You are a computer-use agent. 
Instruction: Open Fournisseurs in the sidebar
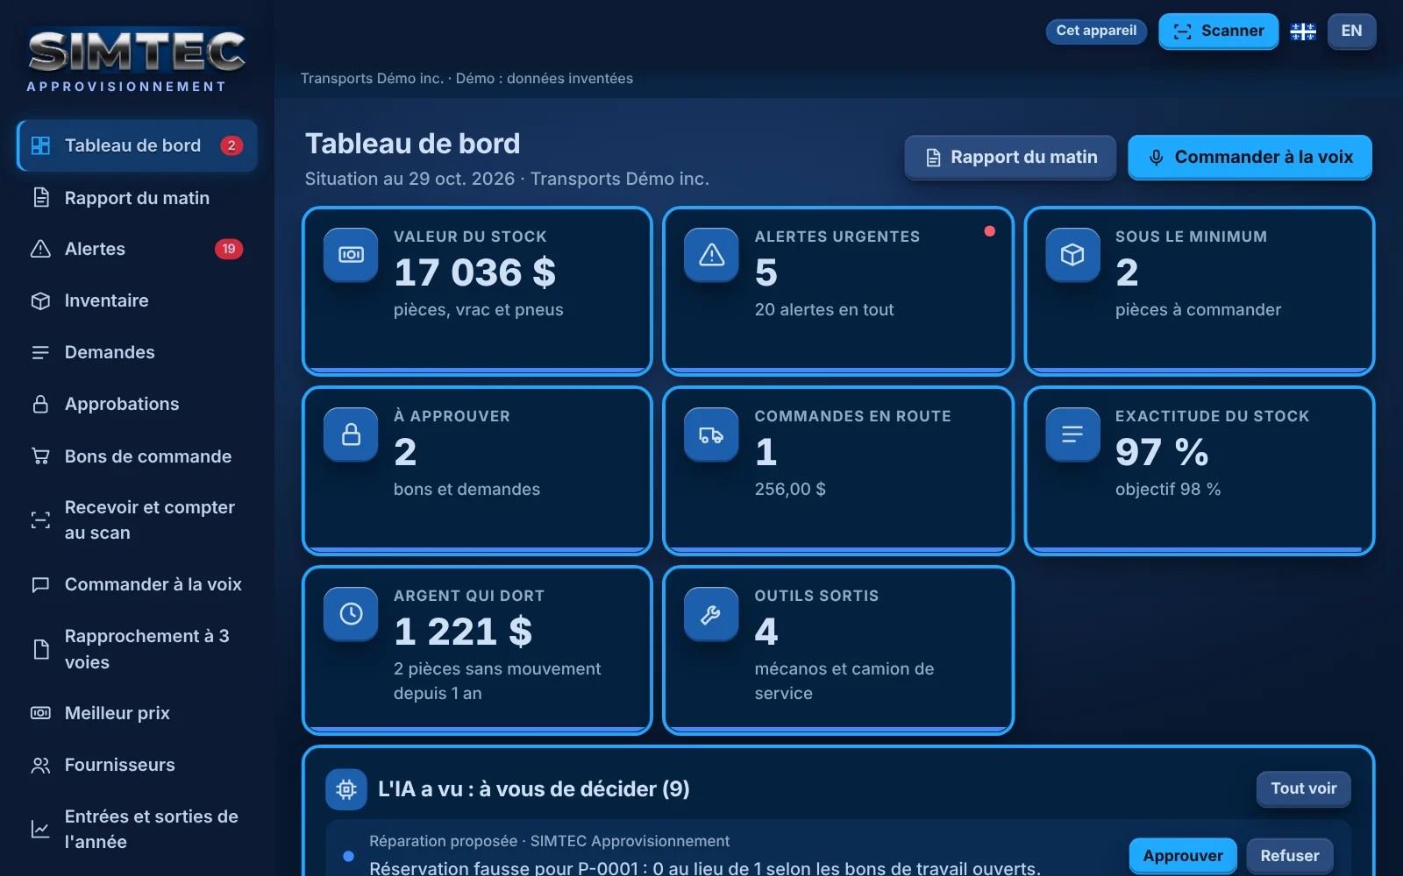tap(137, 765)
